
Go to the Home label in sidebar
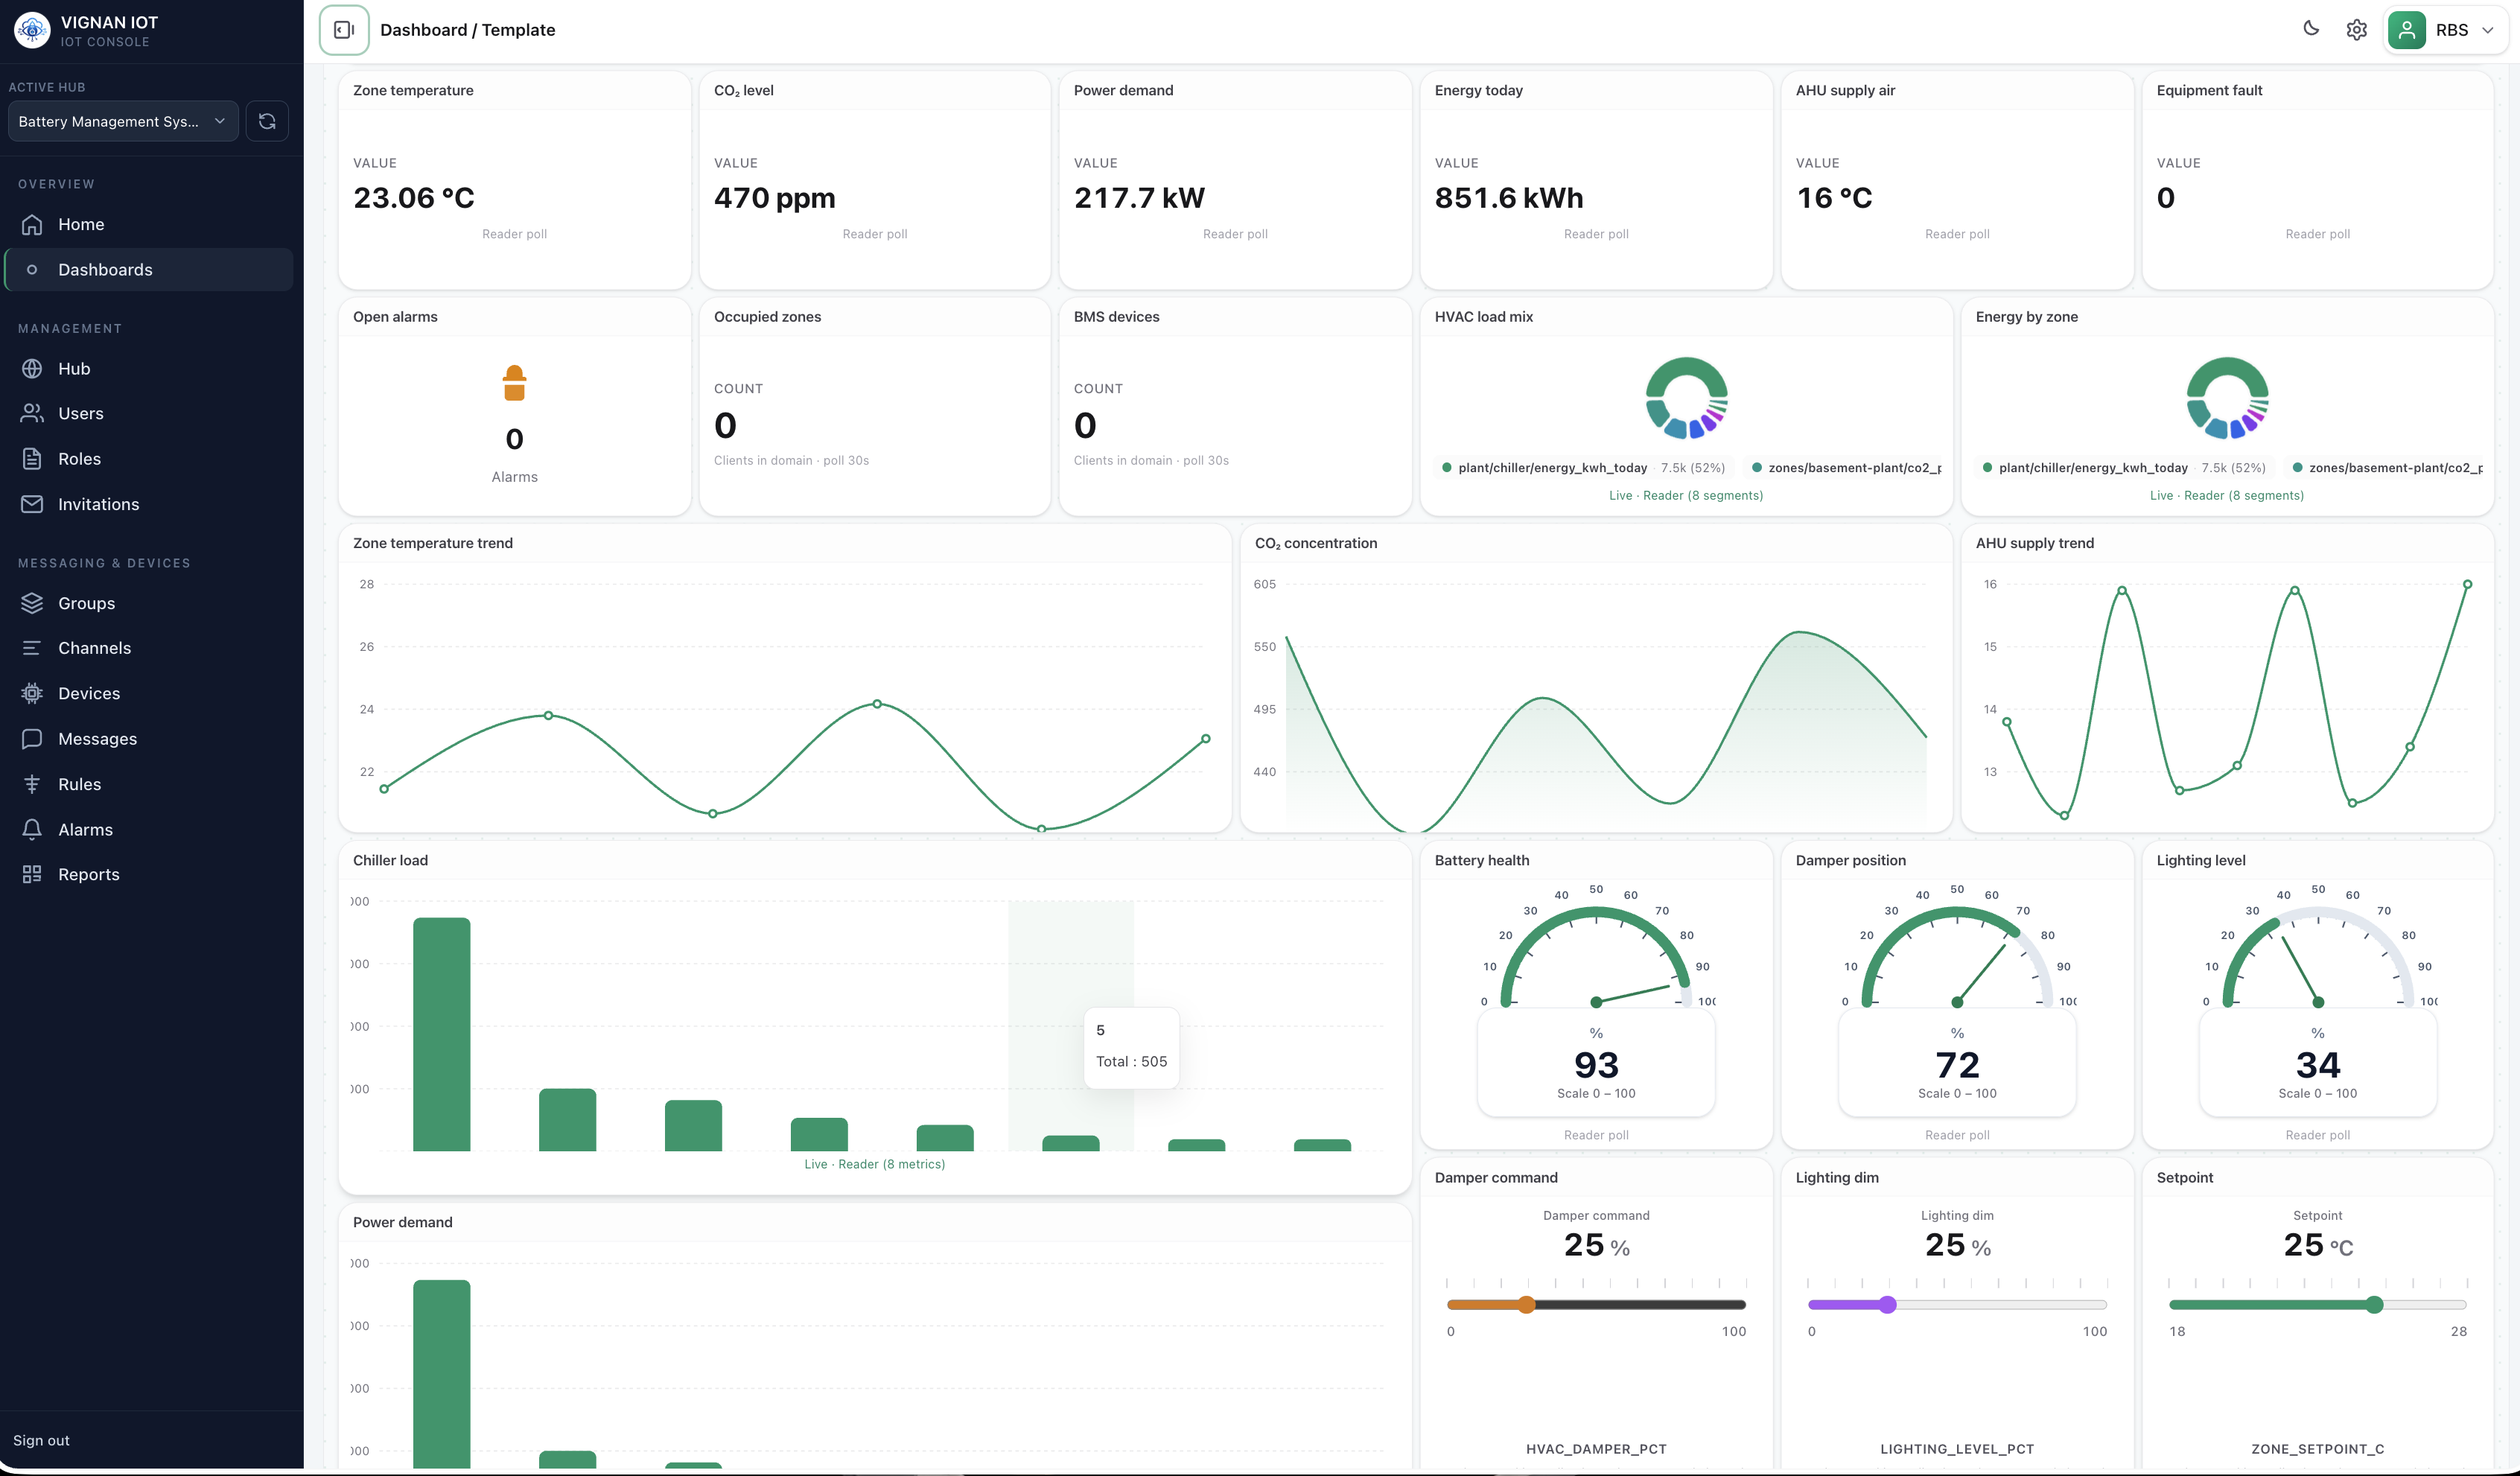(x=81, y=224)
